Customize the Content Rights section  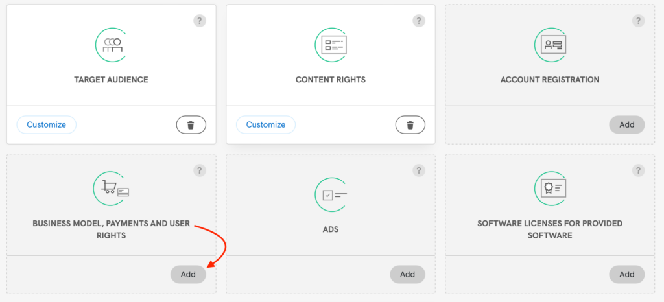[x=265, y=124]
